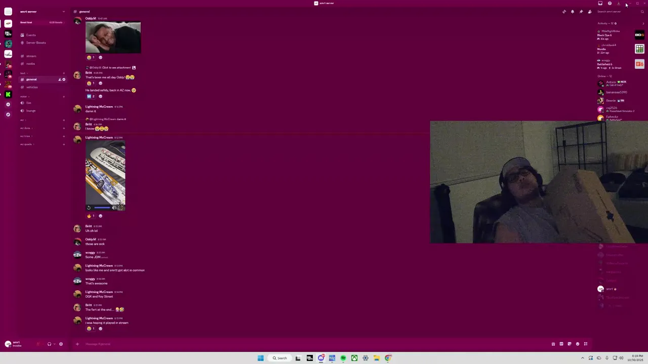Viewport: 648px width, 364px height.
Task: Open Pinned Messages icon
Action: pos(581,12)
